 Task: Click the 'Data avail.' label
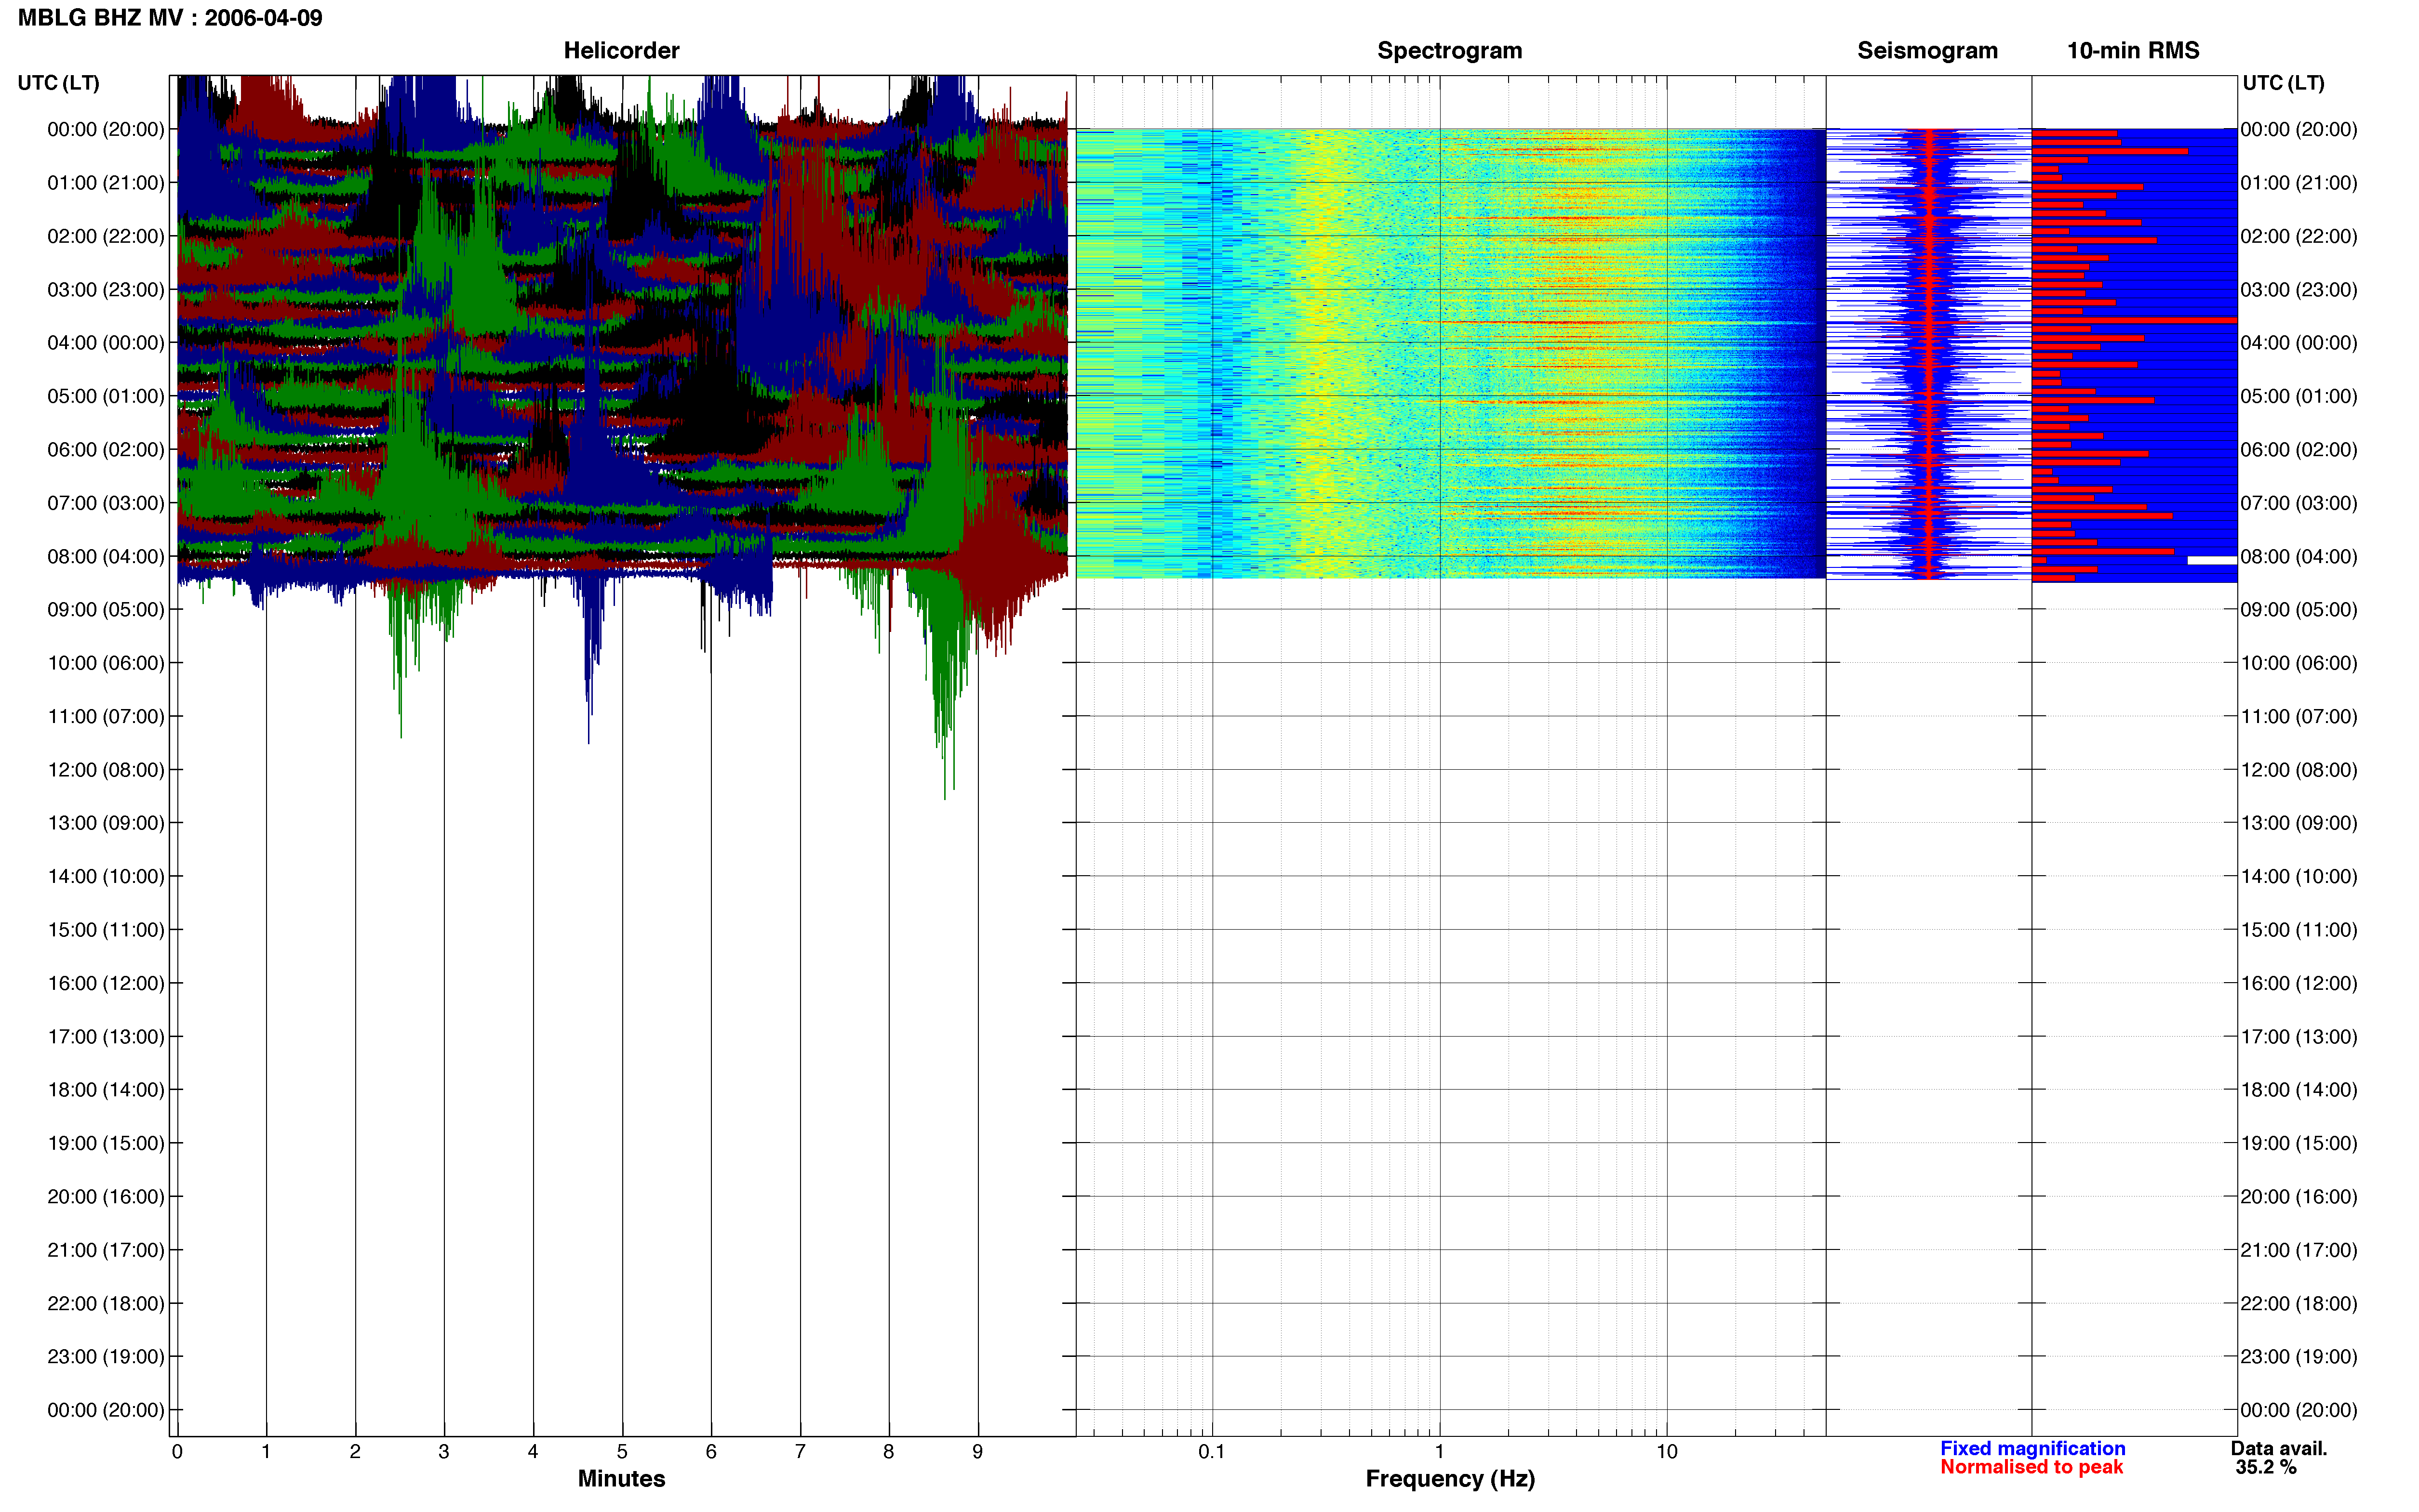[x=2279, y=1449]
